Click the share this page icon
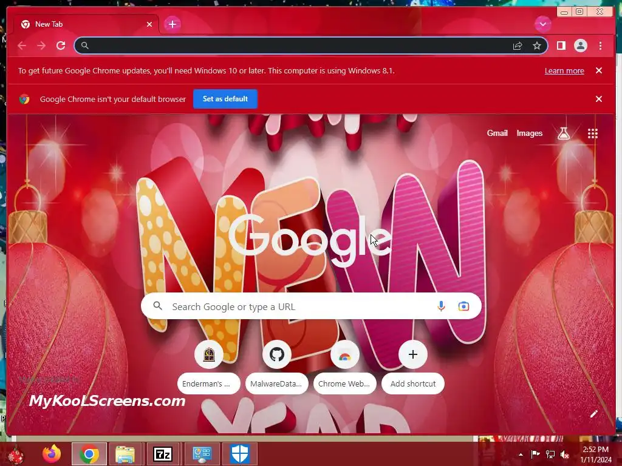622x466 pixels. (x=518, y=46)
